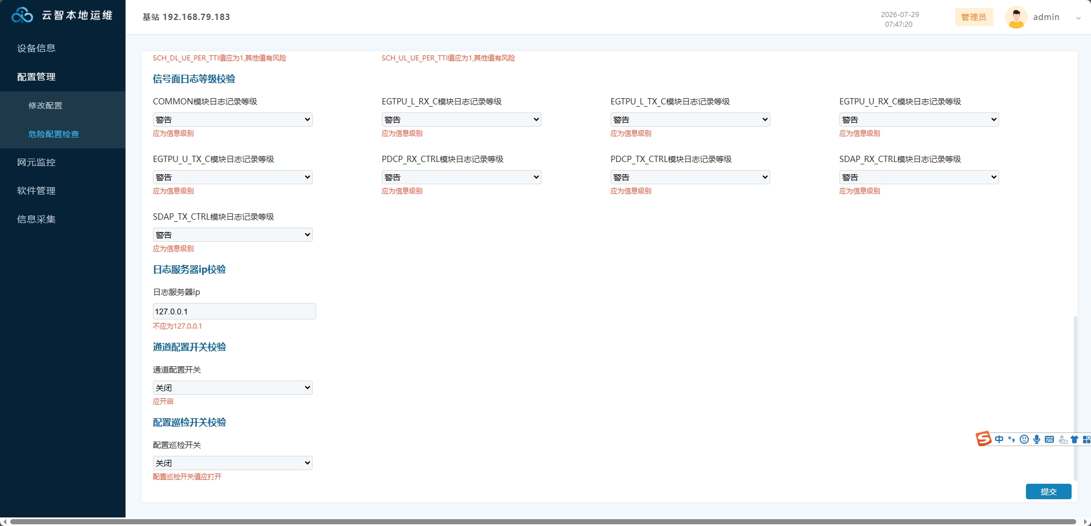Click 日志服务器ip校验 section heading

189,269
